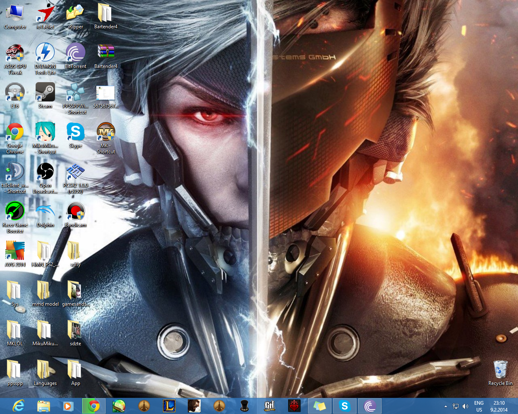
Task: Open the Recycle Bin
Action: pyautogui.click(x=500, y=373)
